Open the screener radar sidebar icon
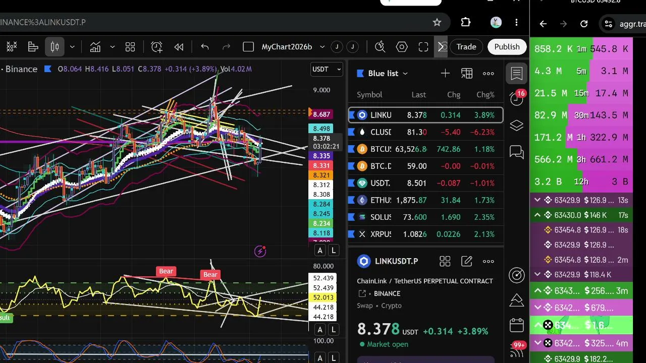646x363 pixels. click(x=517, y=275)
